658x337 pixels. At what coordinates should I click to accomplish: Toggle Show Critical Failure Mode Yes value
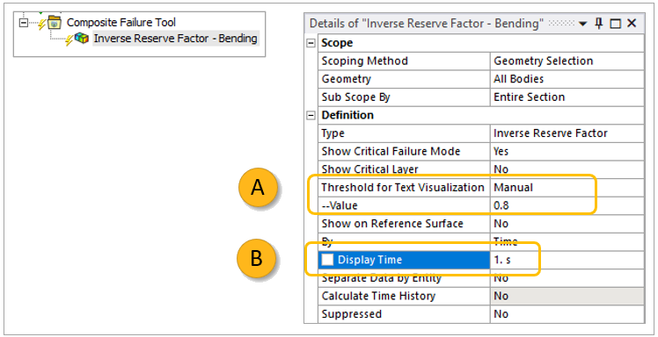pyautogui.click(x=567, y=151)
